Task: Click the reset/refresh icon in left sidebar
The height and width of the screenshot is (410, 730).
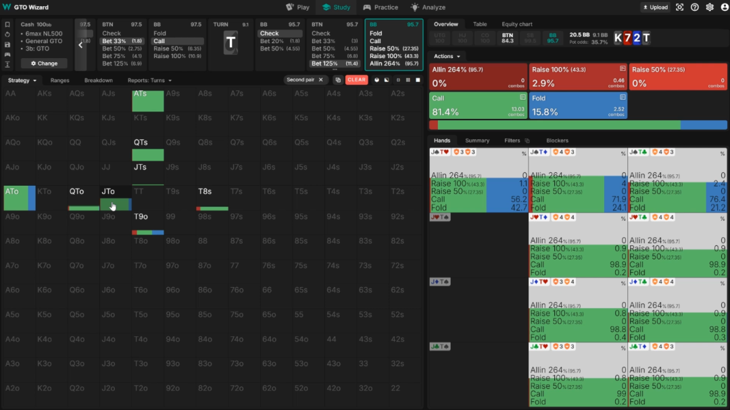Action: click(x=7, y=34)
